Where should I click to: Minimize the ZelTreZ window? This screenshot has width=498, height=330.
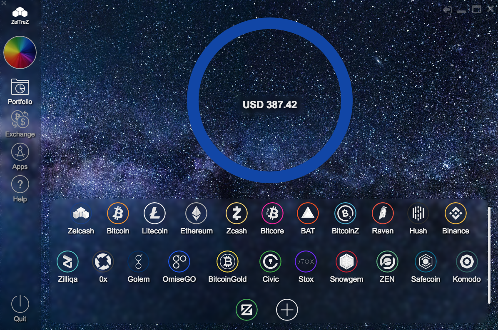coord(461,11)
